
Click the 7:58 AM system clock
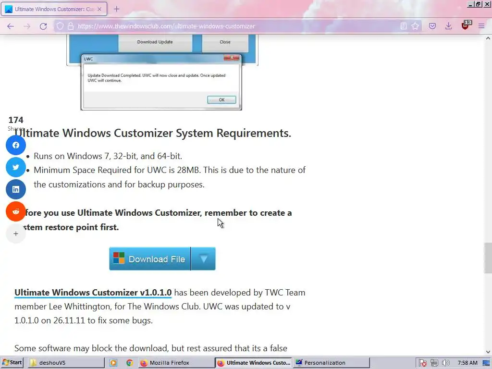(x=467, y=363)
